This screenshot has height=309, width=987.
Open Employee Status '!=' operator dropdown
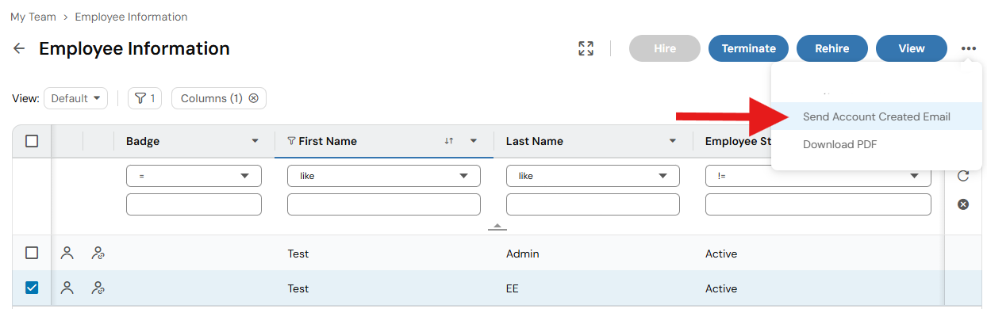[x=818, y=176]
